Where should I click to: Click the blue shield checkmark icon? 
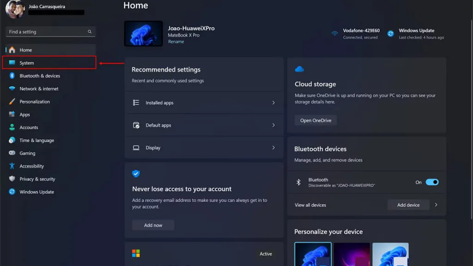click(x=136, y=174)
